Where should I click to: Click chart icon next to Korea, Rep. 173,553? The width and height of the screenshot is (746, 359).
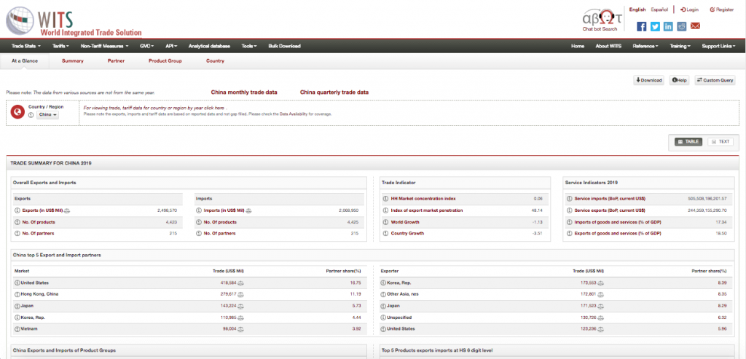pyautogui.click(x=601, y=283)
